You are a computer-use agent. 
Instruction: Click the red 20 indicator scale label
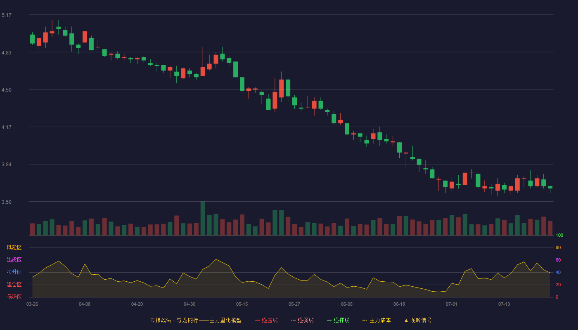click(558, 285)
